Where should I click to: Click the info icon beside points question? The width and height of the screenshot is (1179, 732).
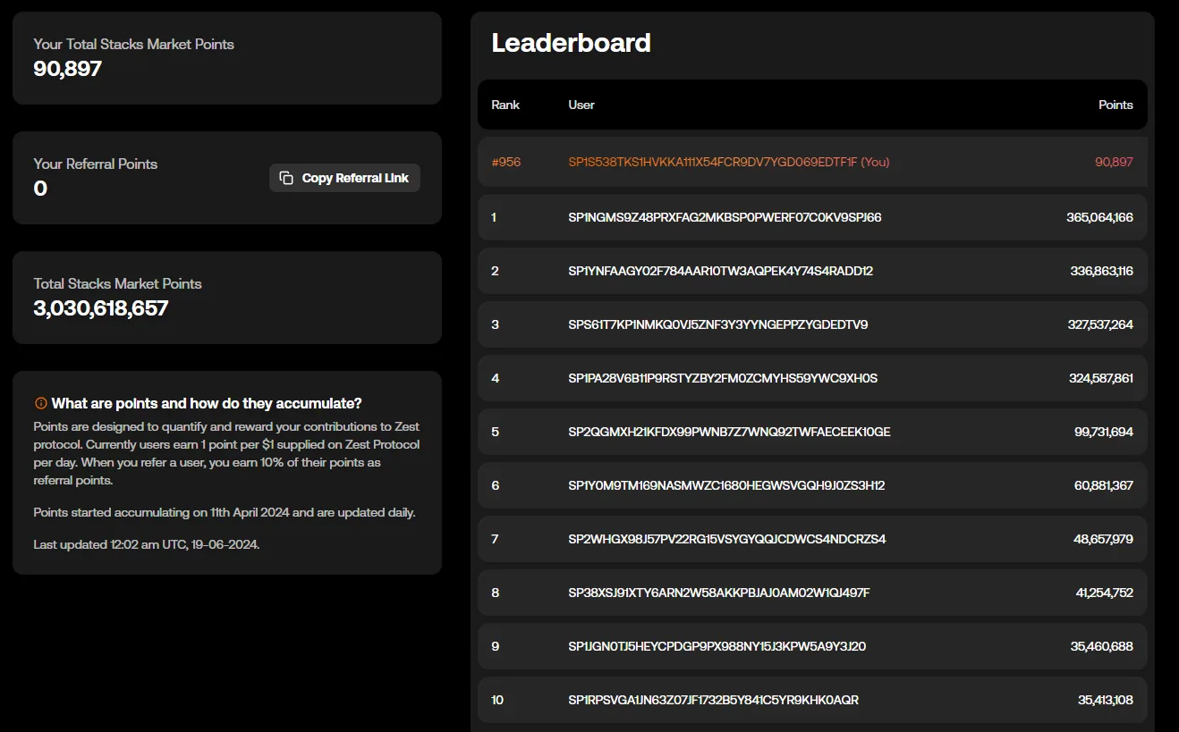pos(40,403)
